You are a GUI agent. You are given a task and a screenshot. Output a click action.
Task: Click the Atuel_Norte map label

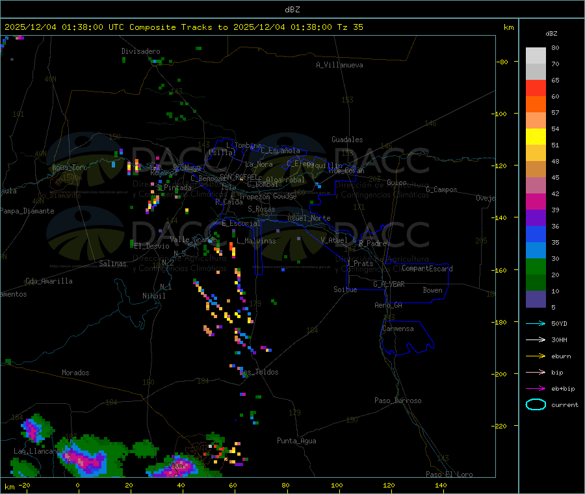(309, 218)
